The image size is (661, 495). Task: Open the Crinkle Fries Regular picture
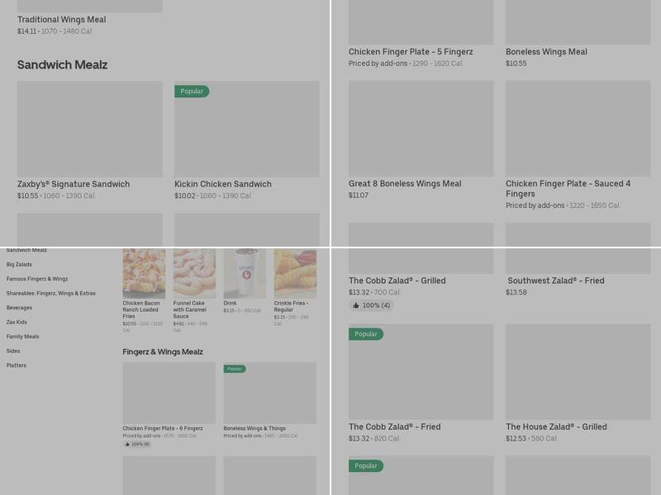point(295,274)
